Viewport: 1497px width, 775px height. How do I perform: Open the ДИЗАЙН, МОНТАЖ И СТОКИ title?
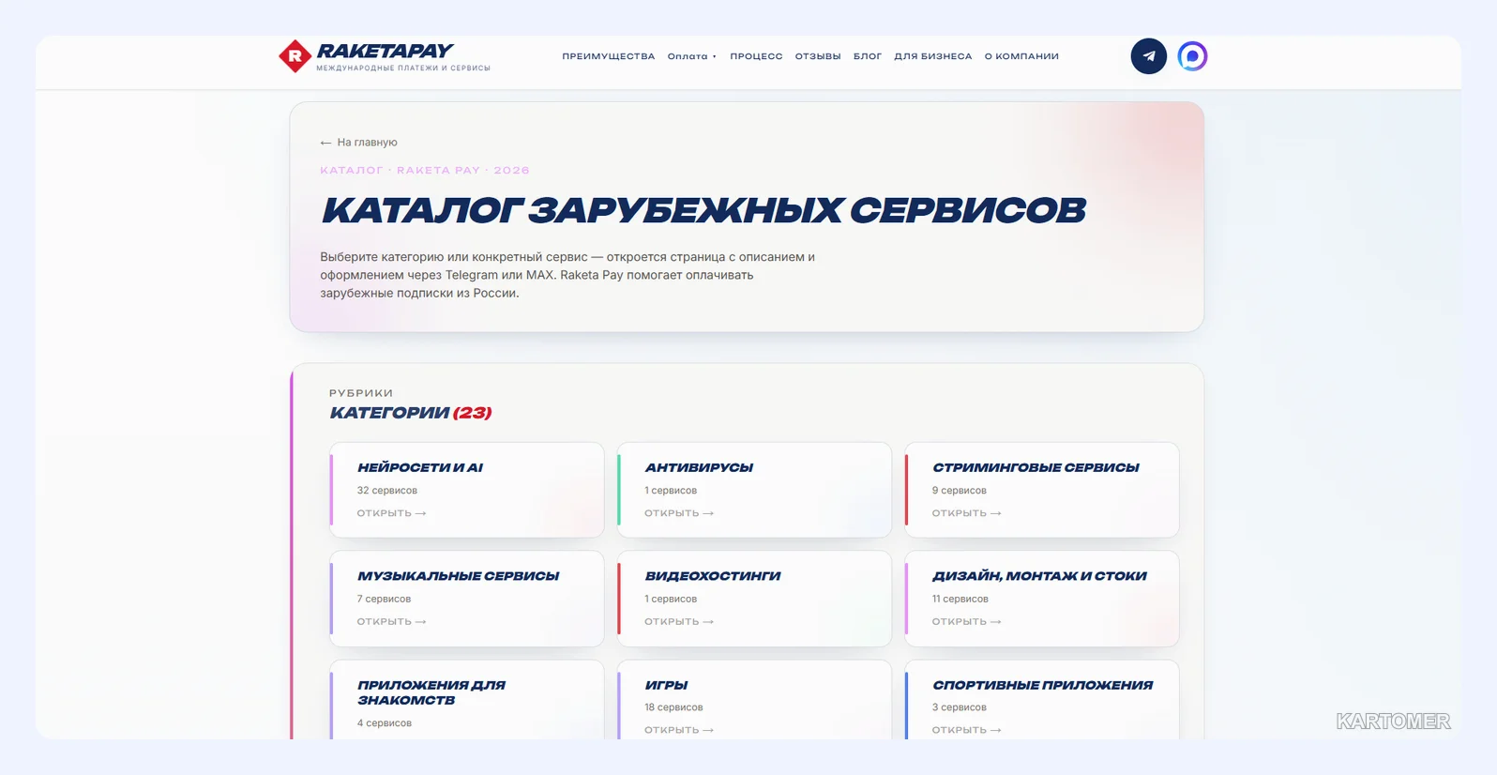(1039, 576)
